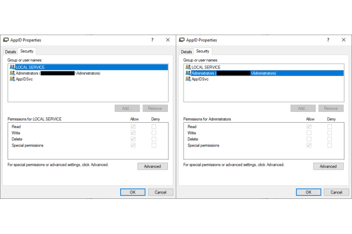Toggle Deny Write checkbox for LOCAL SERVICE
Screen dimensions: 352x234
coord(154,133)
